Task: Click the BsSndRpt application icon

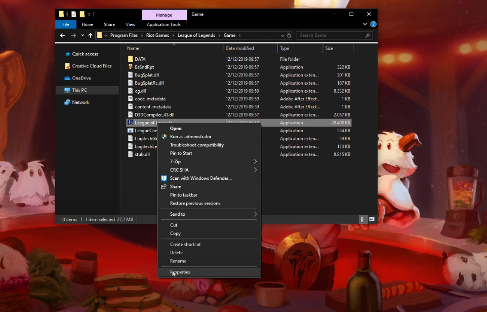Action: coord(130,67)
